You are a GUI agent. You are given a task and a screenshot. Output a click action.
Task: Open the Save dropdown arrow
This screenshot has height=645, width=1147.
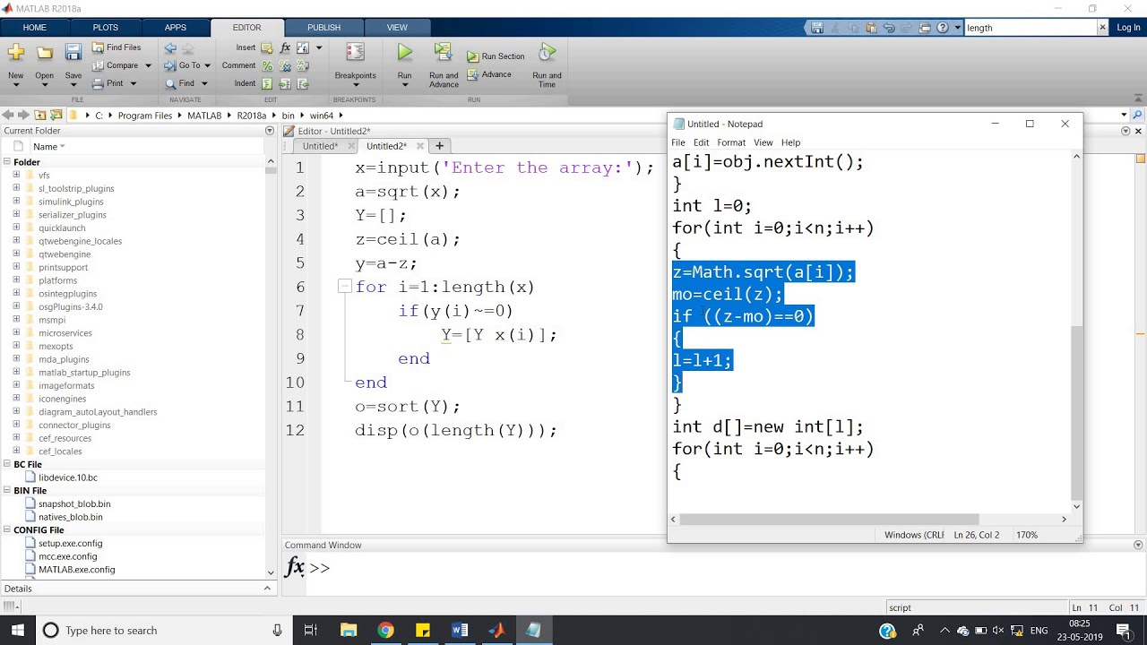coord(73,85)
